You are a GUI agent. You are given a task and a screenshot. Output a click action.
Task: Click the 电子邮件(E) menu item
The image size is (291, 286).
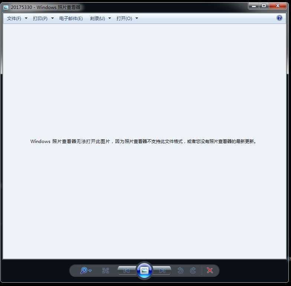(71, 19)
